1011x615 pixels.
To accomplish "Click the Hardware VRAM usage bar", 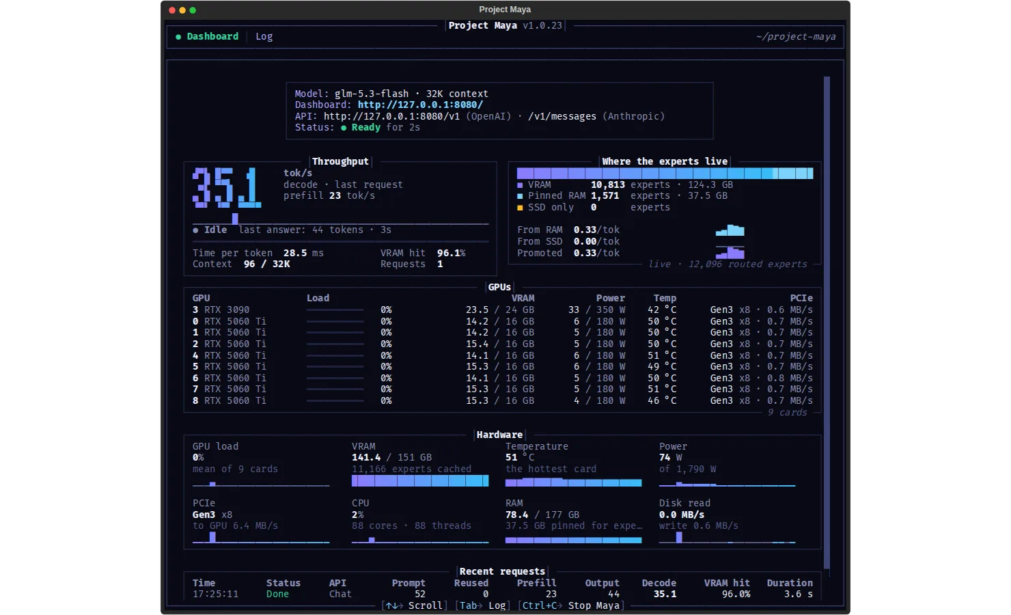I will coord(420,481).
